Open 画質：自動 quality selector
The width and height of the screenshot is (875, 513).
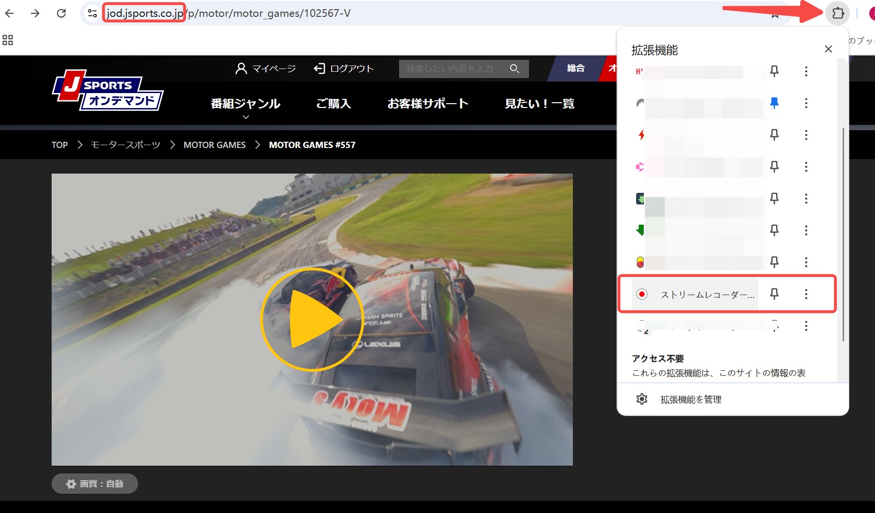pyautogui.click(x=95, y=484)
